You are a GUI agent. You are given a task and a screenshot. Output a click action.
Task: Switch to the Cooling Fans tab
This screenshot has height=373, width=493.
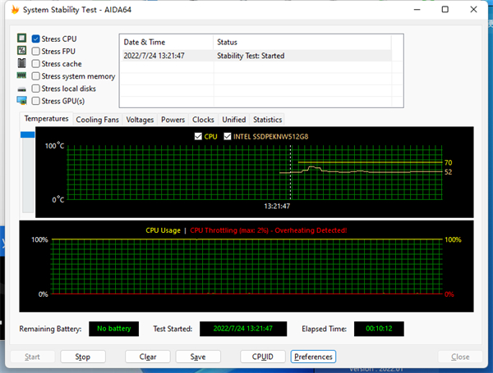coord(98,120)
